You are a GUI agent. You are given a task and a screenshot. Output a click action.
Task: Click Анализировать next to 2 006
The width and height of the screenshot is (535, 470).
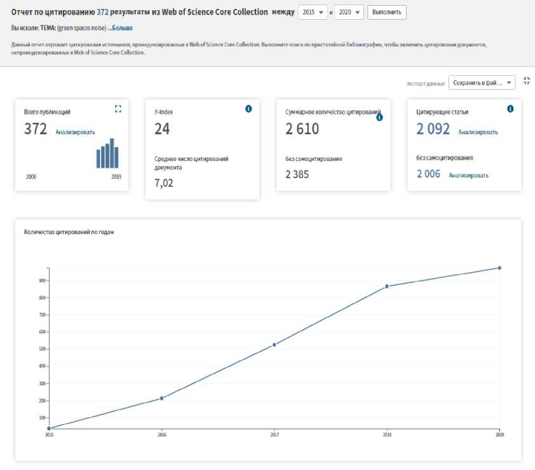(468, 175)
